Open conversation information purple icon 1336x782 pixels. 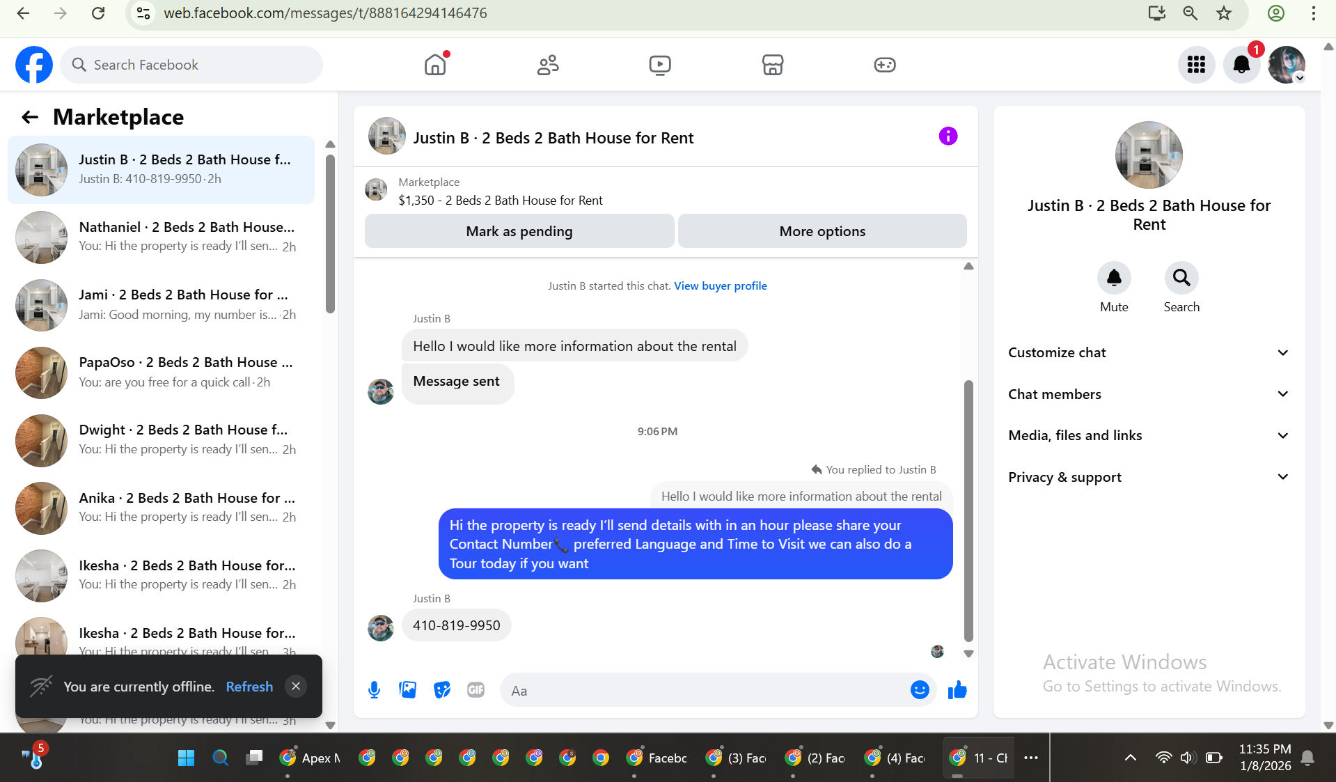point(948,136)
